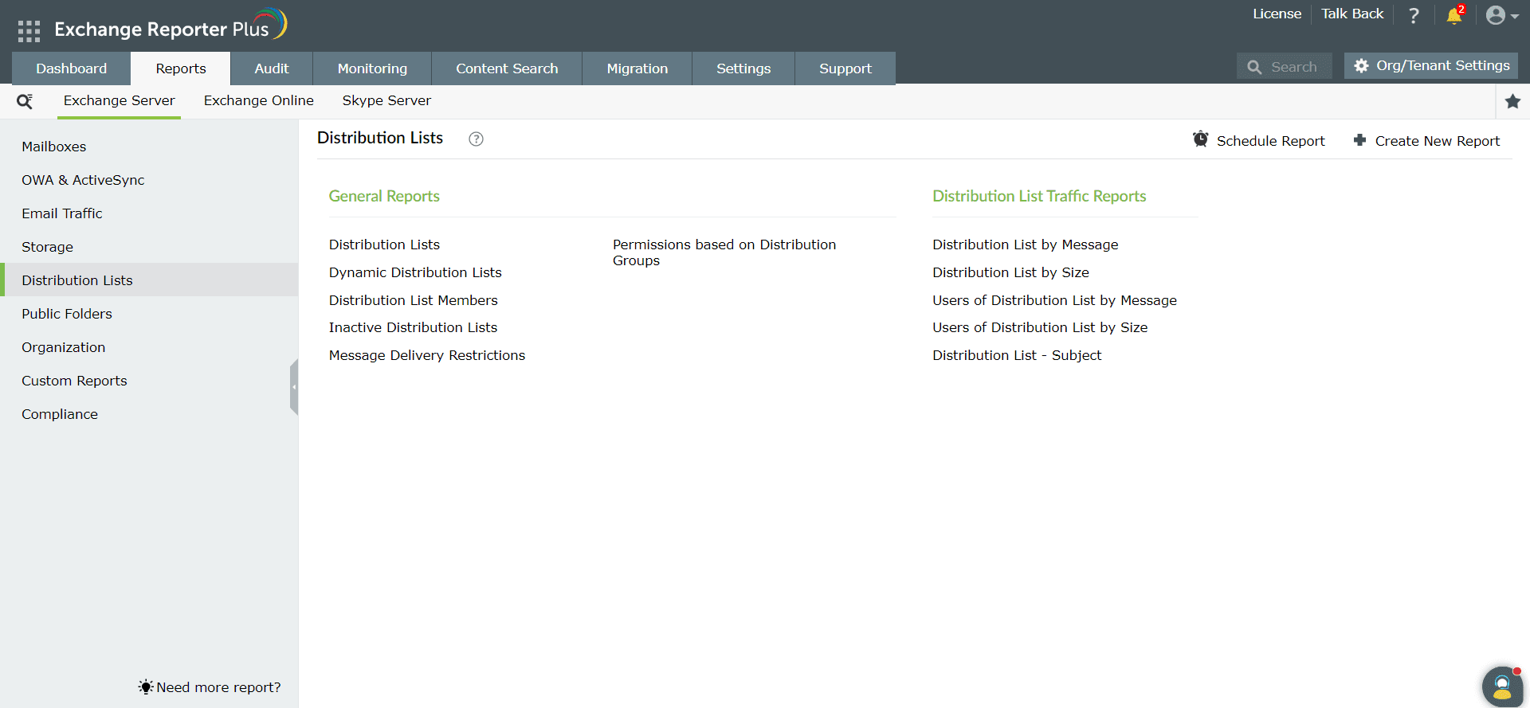Open OWA & ActiveSync in sidebar
This screenshot has width=1530, height=708.
(x=149, y=180)
